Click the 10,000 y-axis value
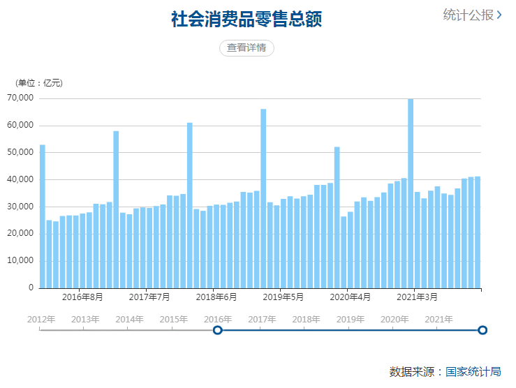516x388 pixels. click(20, 260)
